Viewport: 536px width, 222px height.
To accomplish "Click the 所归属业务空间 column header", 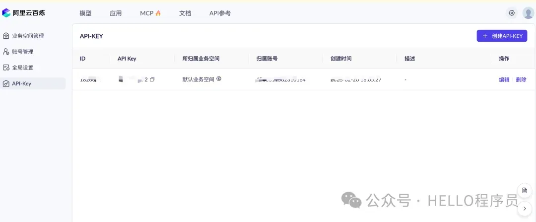I will pos(201,59).
